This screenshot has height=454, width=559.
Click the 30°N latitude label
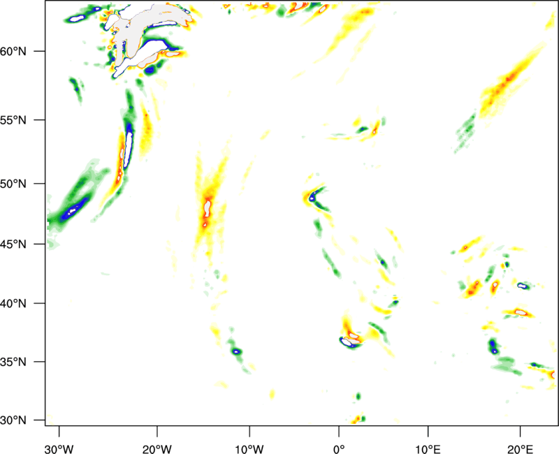(x=13, y=420)
